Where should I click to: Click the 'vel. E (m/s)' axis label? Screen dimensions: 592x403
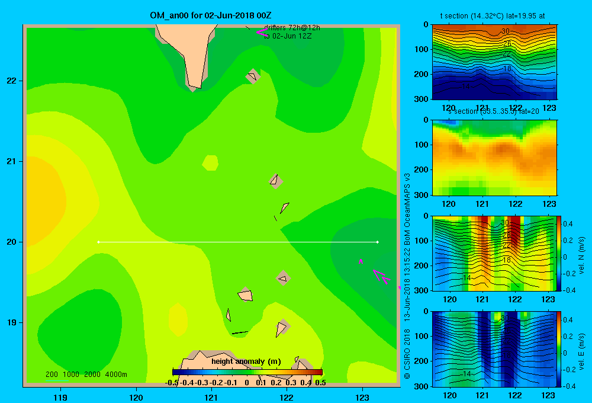(581, 351)
